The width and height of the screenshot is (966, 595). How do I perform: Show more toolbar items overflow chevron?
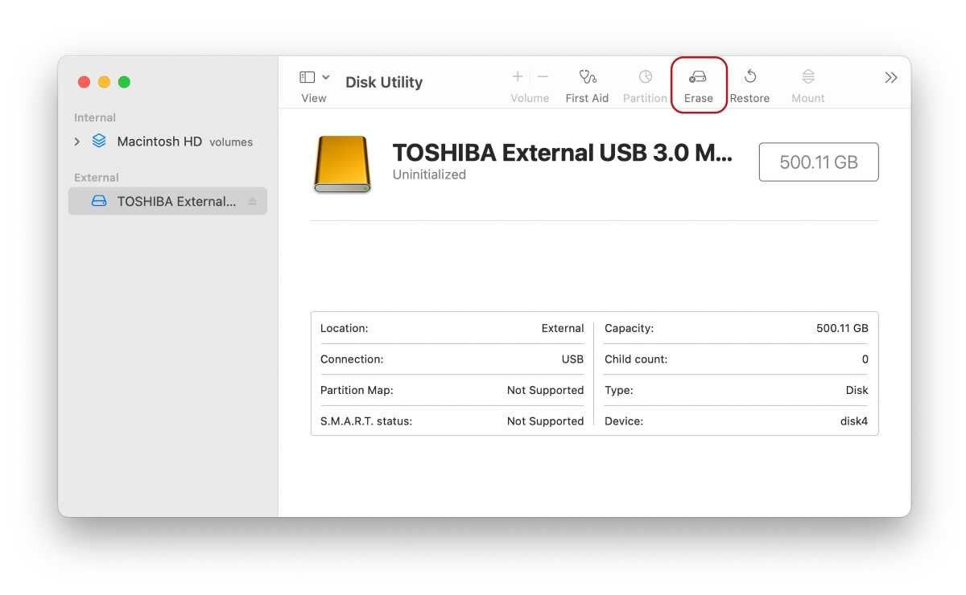pyautogui.click(x=890, y=78)
